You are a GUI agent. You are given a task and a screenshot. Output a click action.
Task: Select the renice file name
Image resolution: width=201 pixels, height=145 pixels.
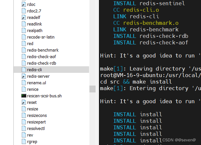33,89
